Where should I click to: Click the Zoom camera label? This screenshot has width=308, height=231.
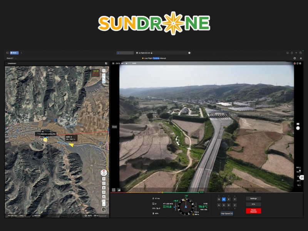114,127
